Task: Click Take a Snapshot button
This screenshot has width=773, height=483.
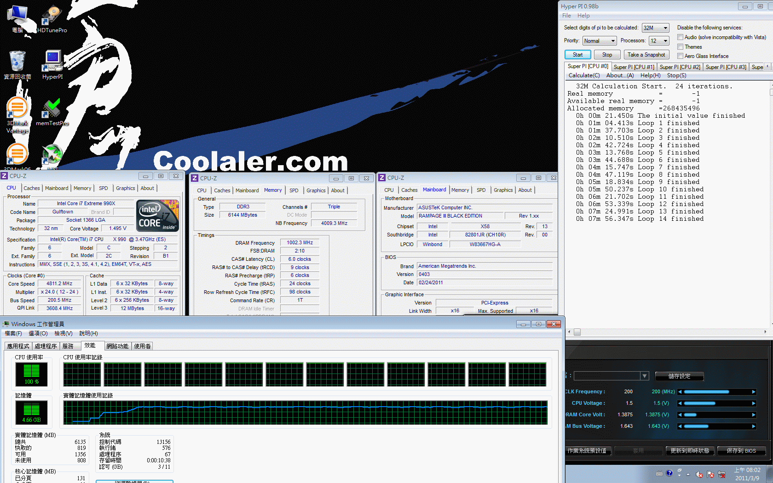Action: pos(646,55)
